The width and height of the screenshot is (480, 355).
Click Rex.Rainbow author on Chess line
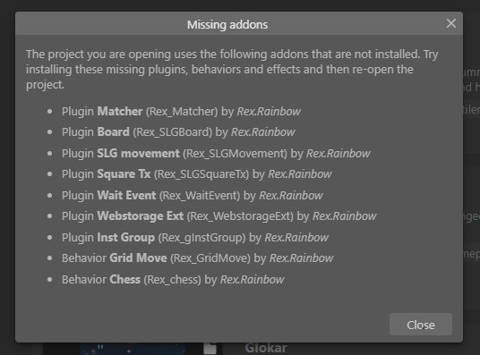253,280
